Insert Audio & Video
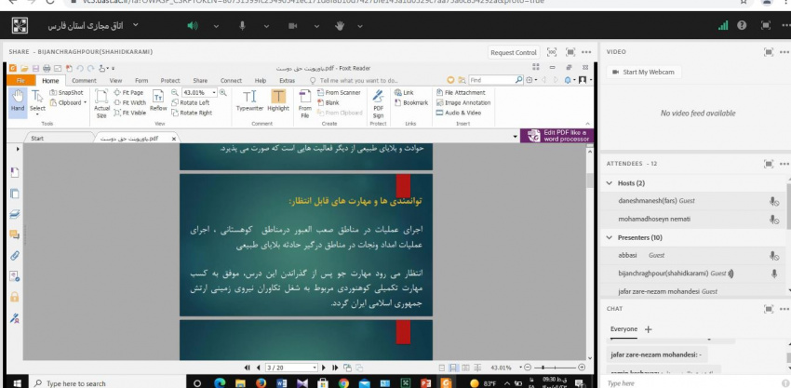The image size is (791, 388). (459, 113)
